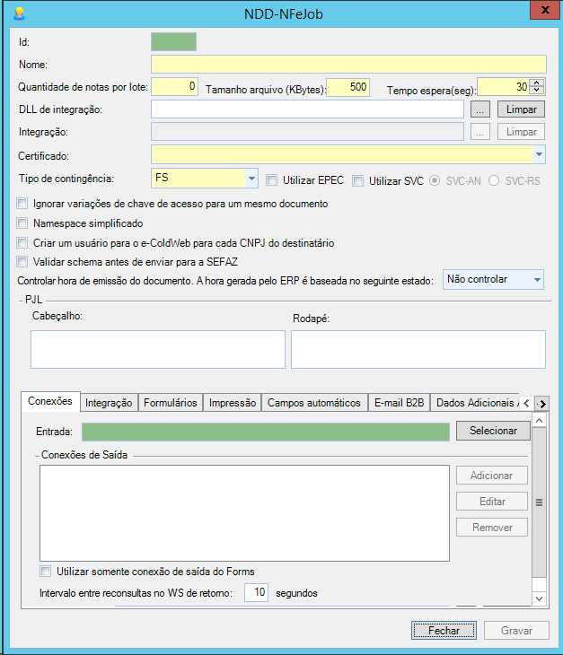Click the Remover button
The image size is (563, 655).
point(491,528)
